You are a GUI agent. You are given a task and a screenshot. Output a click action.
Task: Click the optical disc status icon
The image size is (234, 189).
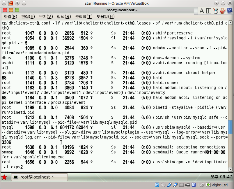[x=163, y=185]
